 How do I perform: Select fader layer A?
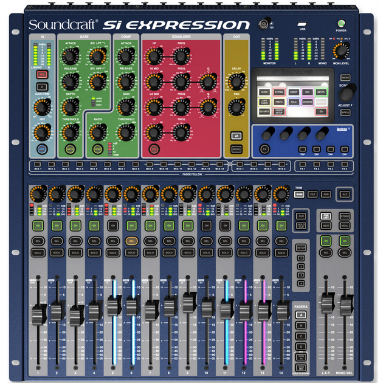pyautogui.click(x=301, y=315)
